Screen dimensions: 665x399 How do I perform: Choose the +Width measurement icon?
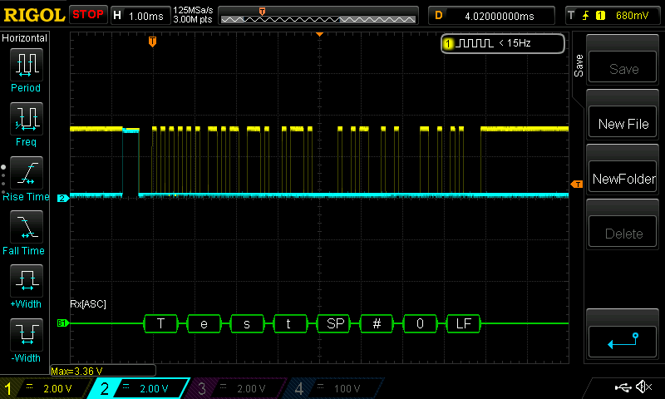tap(26, 281)
